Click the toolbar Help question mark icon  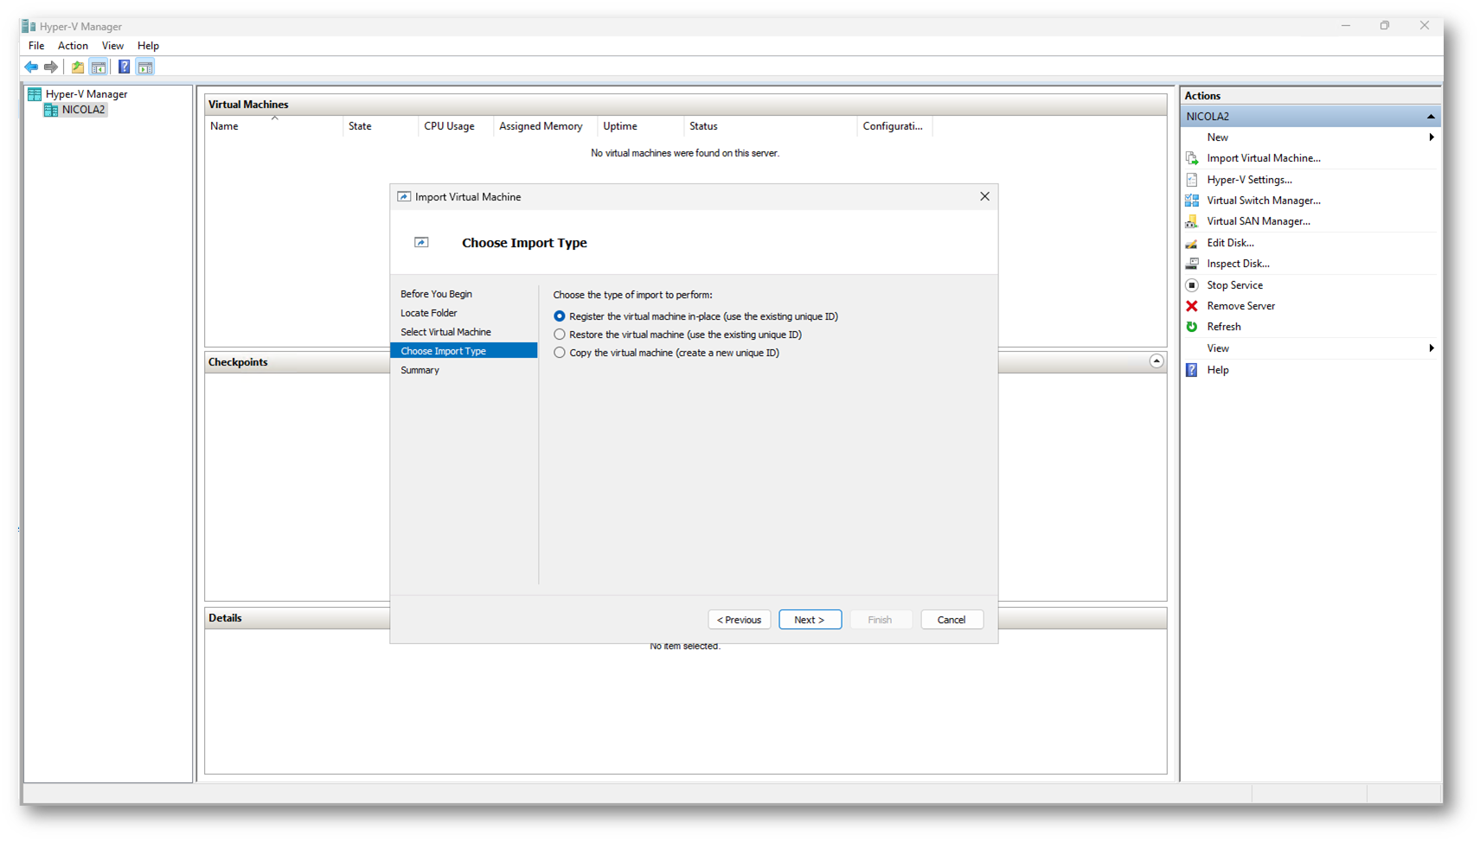coord(124,67)
